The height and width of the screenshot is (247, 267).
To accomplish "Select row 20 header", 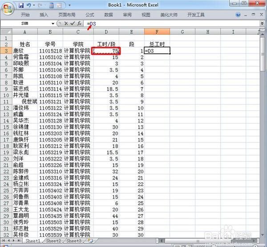I will coord(6,159).
